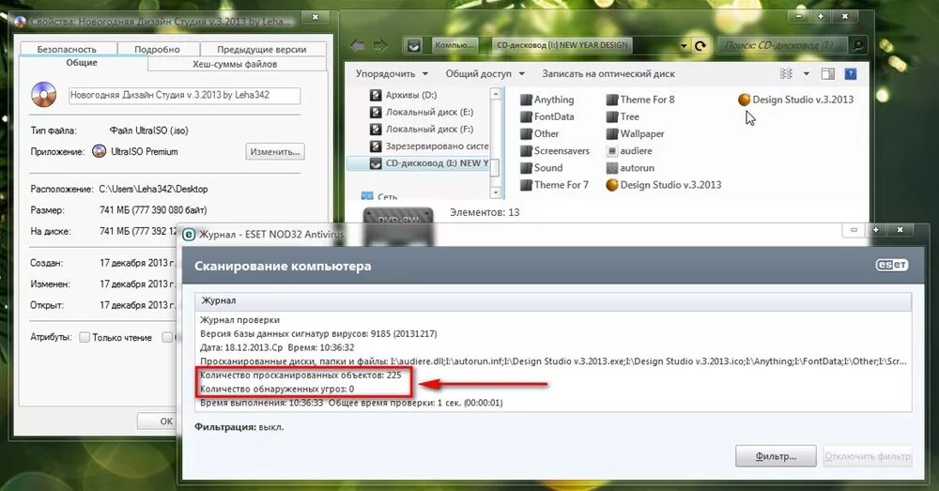
Task: Click the UltraISO Premium application icon
Action: (x=100, y=151)
